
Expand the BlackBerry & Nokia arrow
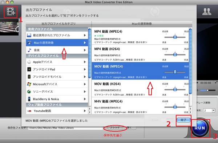coord(85,99)
